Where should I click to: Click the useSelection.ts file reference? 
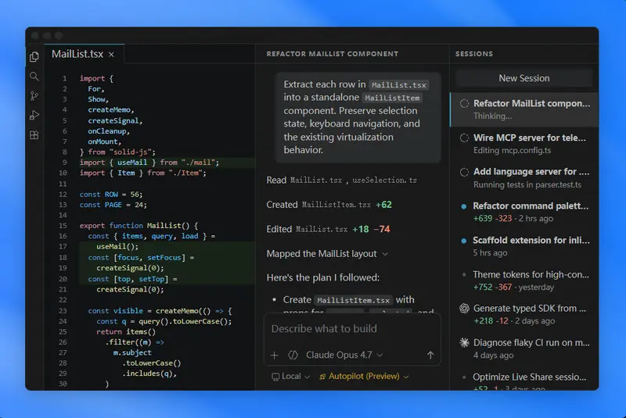(x=384, y=180)
